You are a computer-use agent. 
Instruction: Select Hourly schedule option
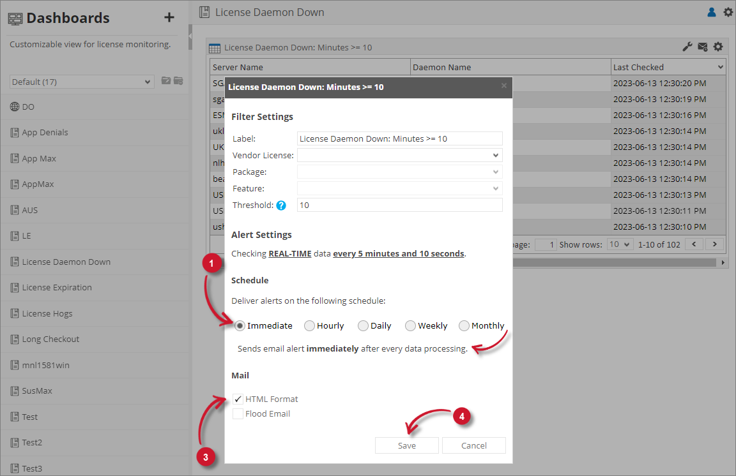[309, 325]
